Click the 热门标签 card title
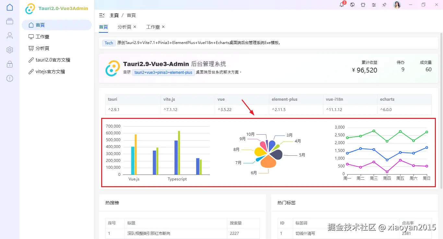This screenshot has height=239, width=443. tap(287, 203)
